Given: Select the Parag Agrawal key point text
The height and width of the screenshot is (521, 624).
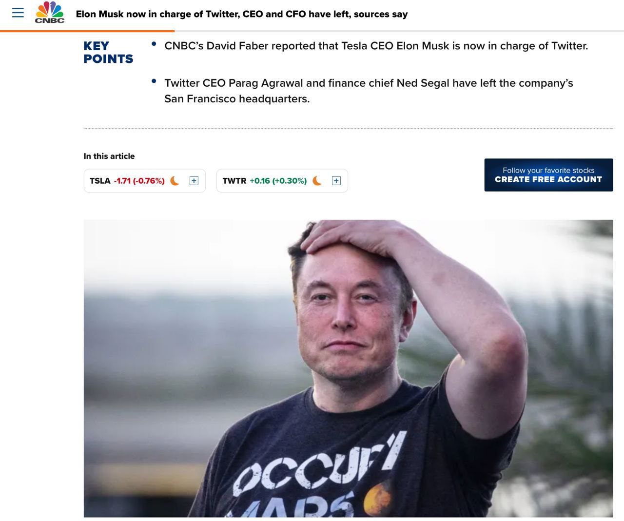Looking at the screenshot, I should pyautogui.click(x=369, y=91).
